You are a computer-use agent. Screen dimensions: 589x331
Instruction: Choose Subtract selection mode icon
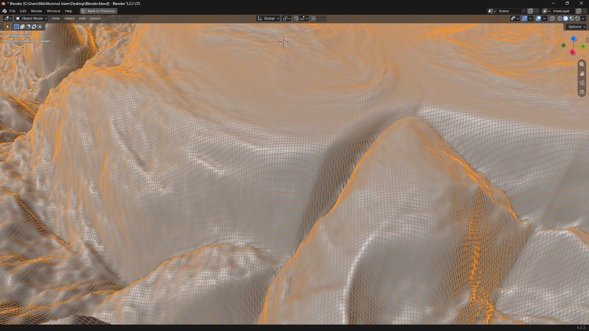[x=28, y=27]
